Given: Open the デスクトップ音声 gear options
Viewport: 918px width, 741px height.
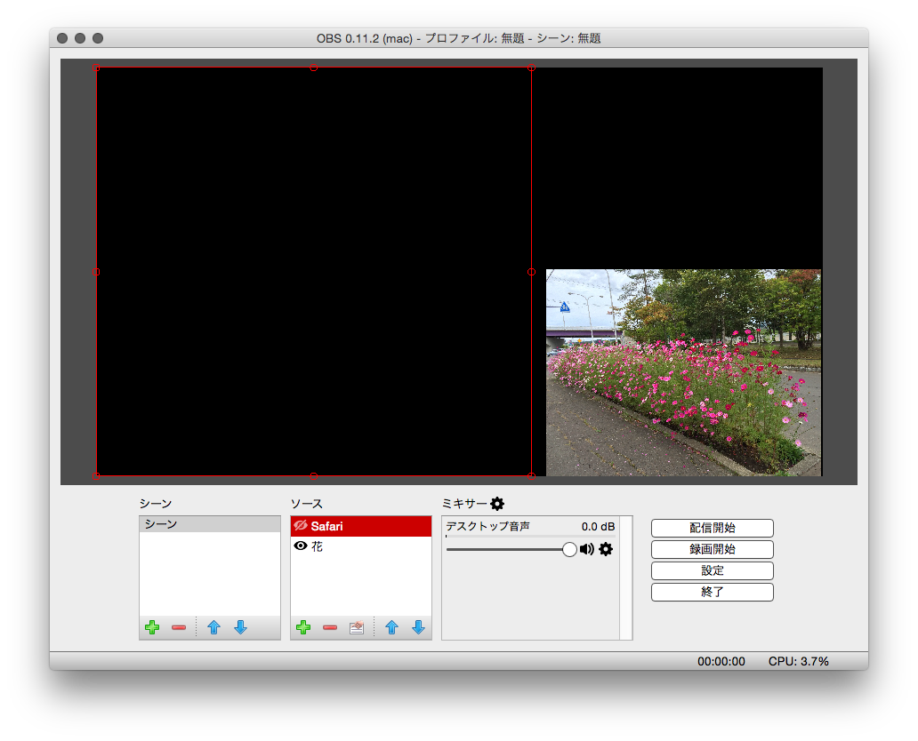Looking at the screenshot, I should [x=606, y=549].
